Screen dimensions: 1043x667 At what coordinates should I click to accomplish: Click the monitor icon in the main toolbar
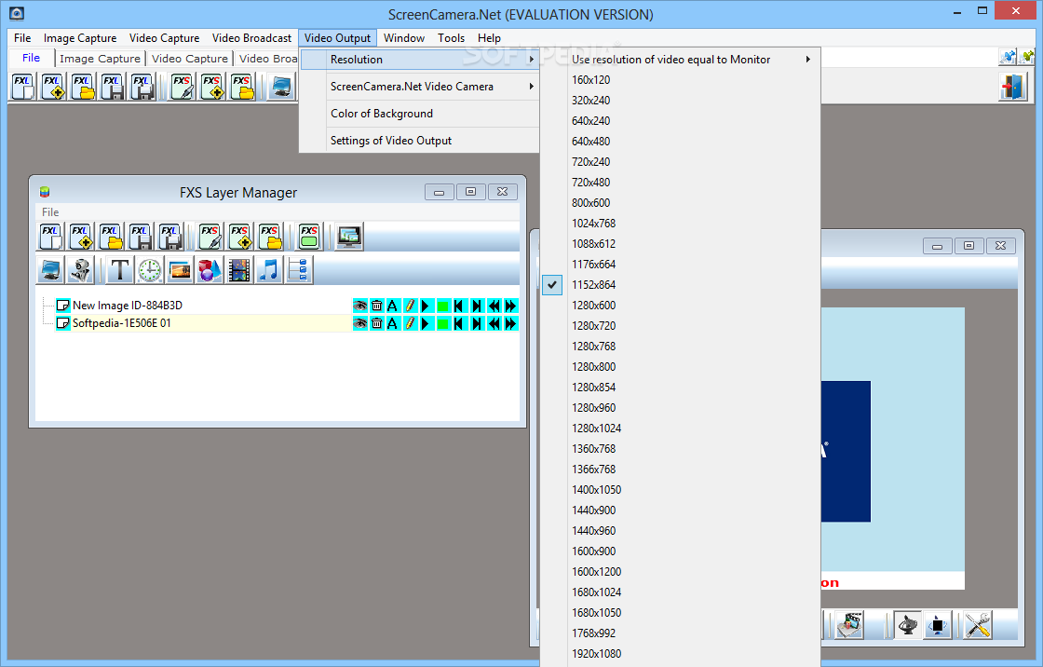click(281, 88)
